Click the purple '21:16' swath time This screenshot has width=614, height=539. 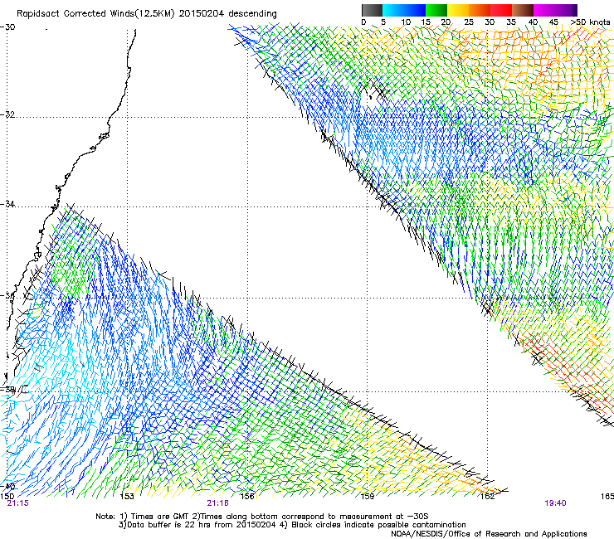point(217,503)
